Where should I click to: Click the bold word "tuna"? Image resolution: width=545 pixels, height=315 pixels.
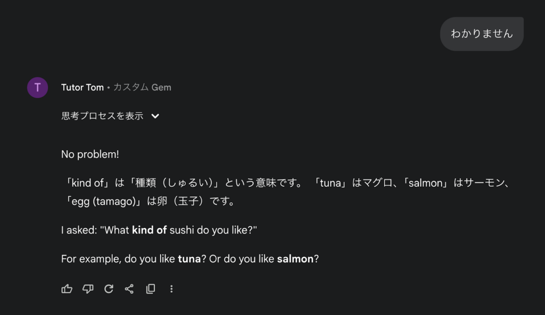click(x=189, y=259)
